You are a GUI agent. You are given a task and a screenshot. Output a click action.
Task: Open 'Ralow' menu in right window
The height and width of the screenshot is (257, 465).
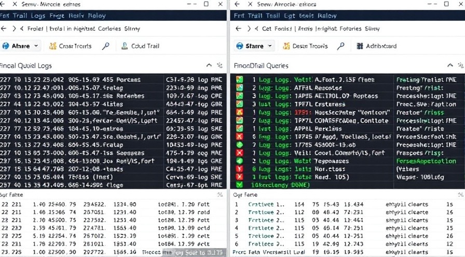pyautogui.click(x=327, y=16)
